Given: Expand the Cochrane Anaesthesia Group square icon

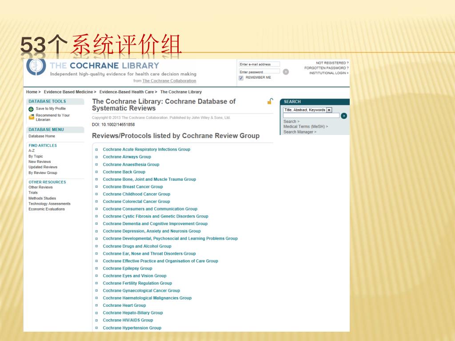Looking at the screenshot, I should point(96,164).
